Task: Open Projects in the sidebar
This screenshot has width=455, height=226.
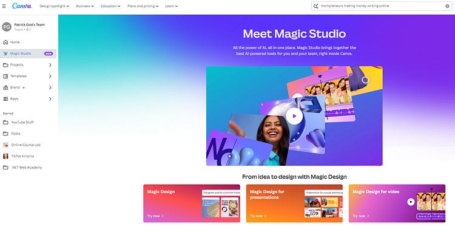Action: [x=29, y=65]
